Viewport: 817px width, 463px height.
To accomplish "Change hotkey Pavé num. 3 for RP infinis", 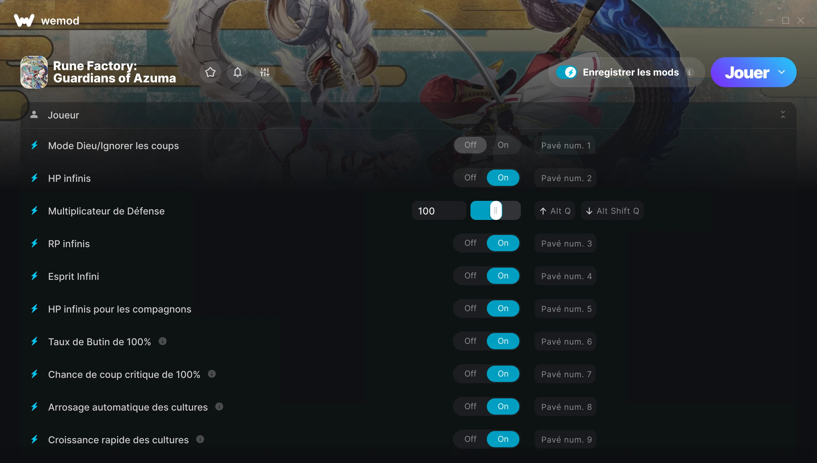I will point(565,243).
